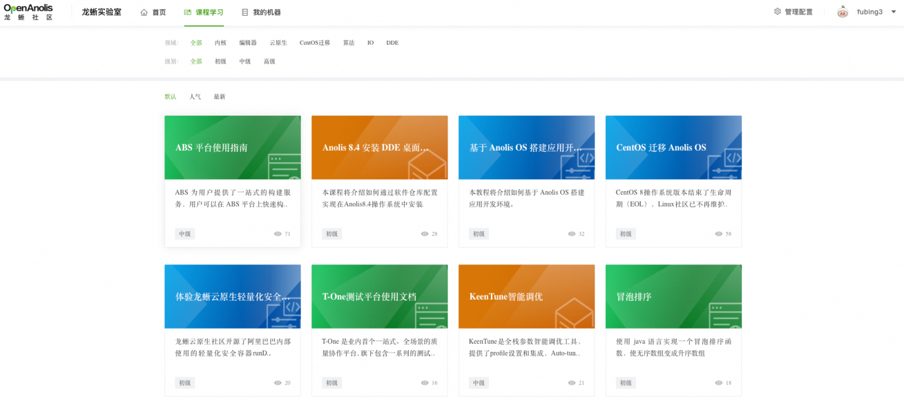Filter domain by 算法
The height and width of the screenshot is (399, 904).
(x=348, y=43)
